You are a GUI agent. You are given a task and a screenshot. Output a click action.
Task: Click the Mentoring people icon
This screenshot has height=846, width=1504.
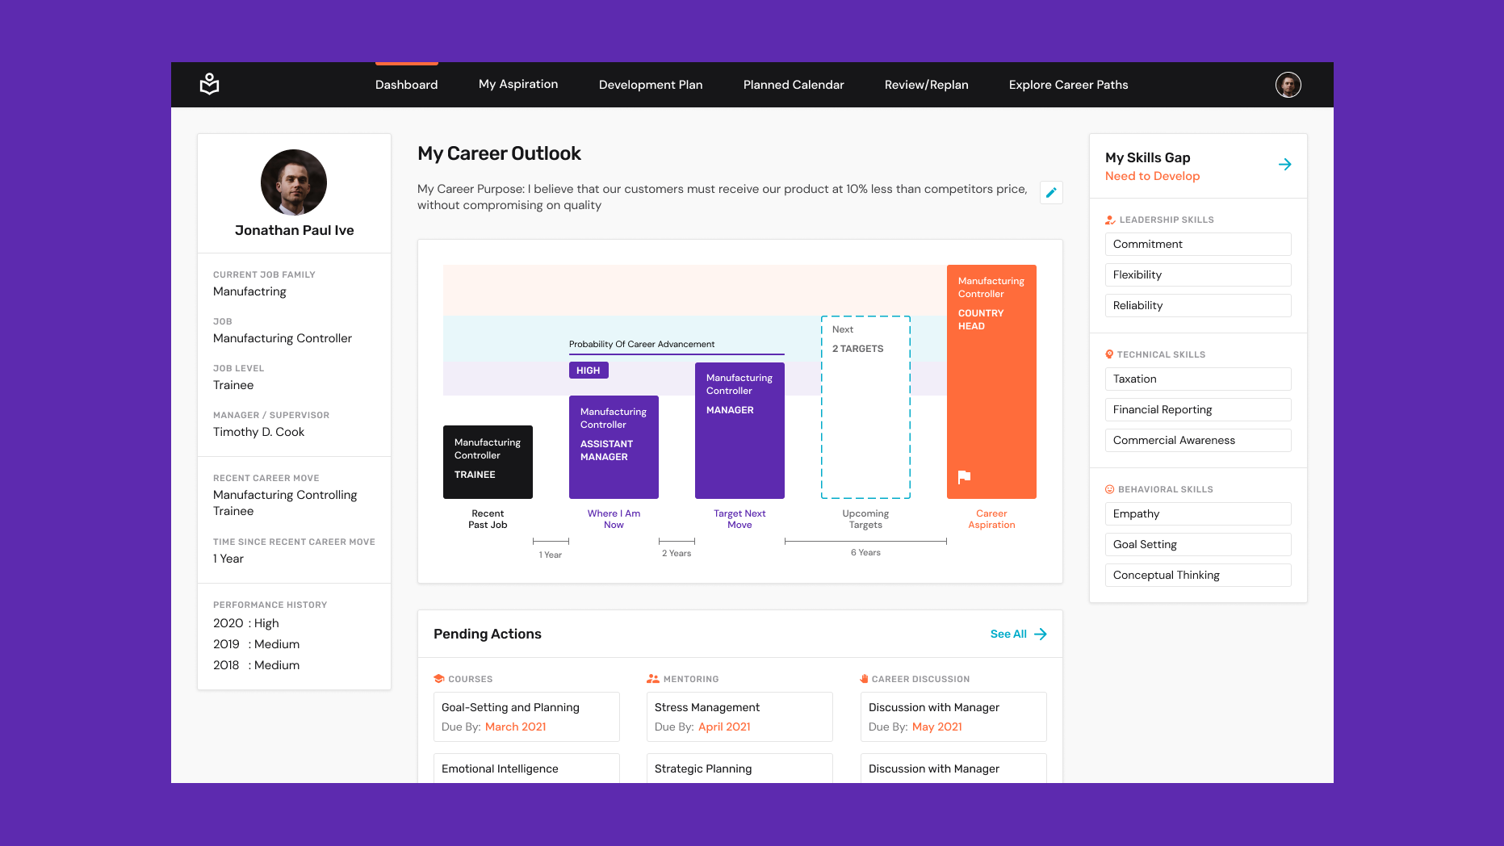click(652, 678)
